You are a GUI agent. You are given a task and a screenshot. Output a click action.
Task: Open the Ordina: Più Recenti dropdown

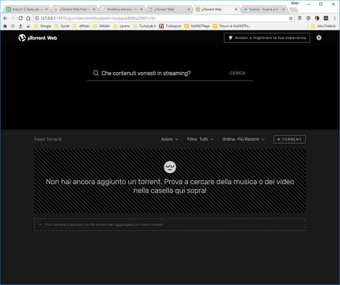(243, 139)
